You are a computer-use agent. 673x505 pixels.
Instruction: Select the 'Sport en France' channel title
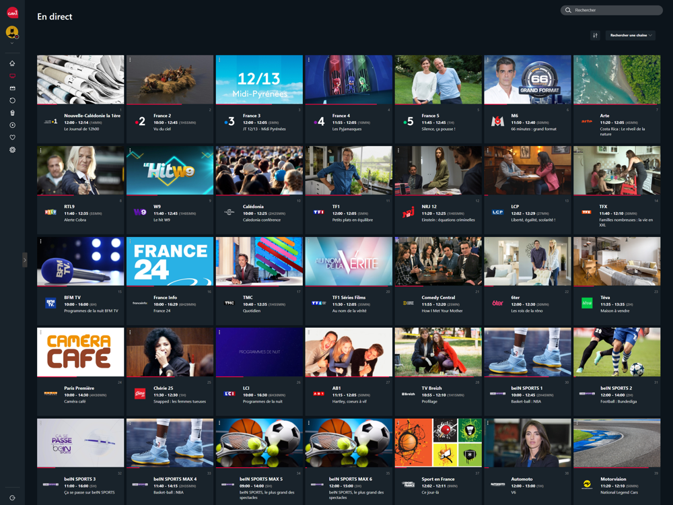pyautogui.click(x=438, y=479)
